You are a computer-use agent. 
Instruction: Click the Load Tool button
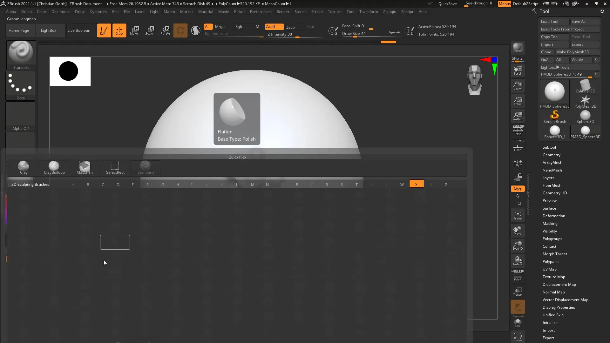554,22
